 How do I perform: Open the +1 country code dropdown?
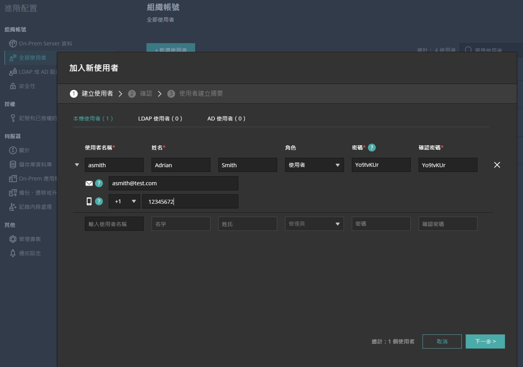point(124,201)
